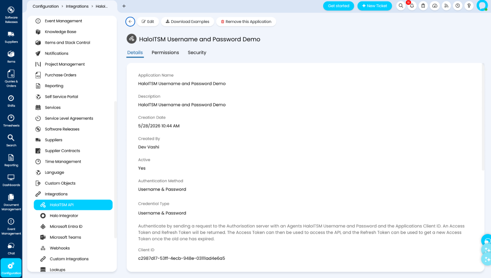Click the clock history icon in top bar
491x278 pixels.
[457, 6]
